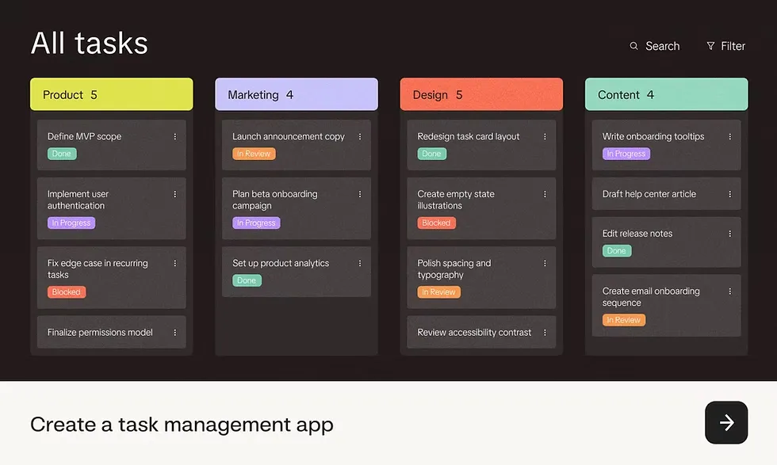The height and width of the screenshot is (465, 777).
Task: Click the Design column header
Action: pos(481,94)
